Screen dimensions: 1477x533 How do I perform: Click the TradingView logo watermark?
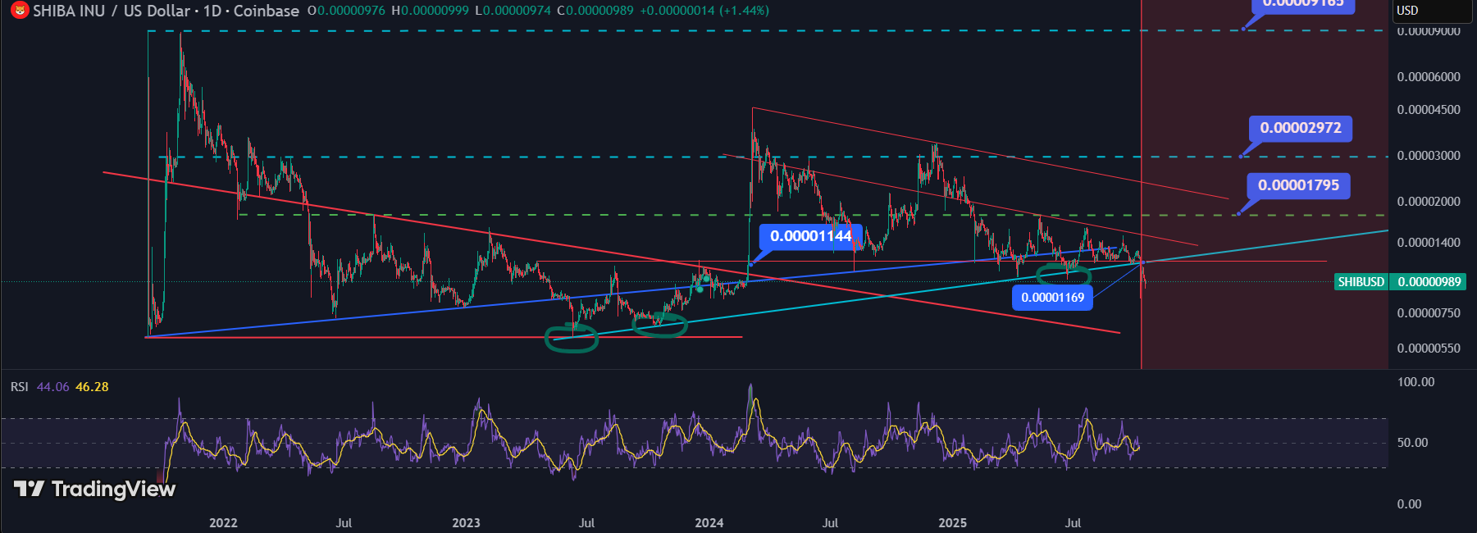[x=95, y=490]
